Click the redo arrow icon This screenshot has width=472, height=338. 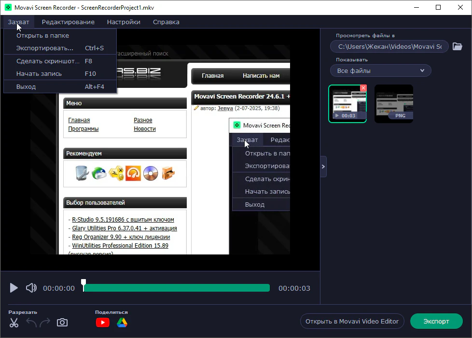click(45, 323)
